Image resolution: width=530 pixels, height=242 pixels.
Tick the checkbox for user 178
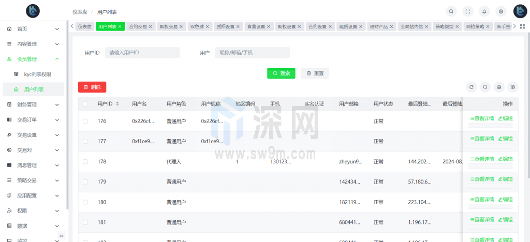(85, 161)
